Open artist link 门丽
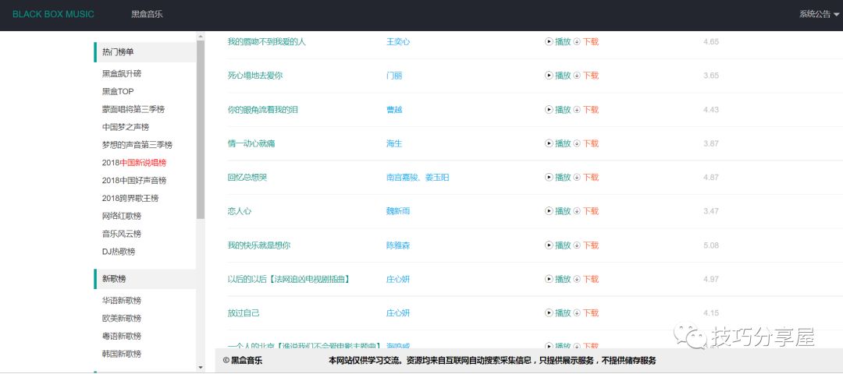The width and height of the screenshot is (843, 374). [x=394, y=76]
